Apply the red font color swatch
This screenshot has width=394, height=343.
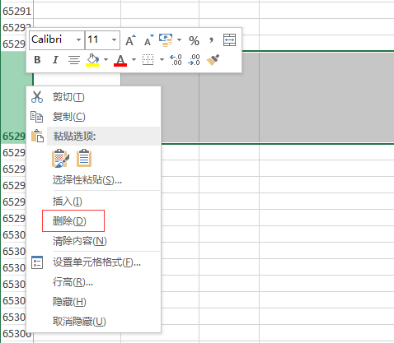(120, 60)
